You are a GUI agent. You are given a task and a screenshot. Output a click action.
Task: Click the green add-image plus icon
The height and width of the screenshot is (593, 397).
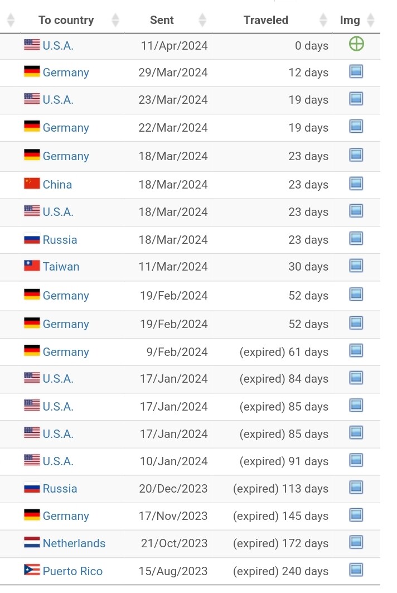coord(356,44)
